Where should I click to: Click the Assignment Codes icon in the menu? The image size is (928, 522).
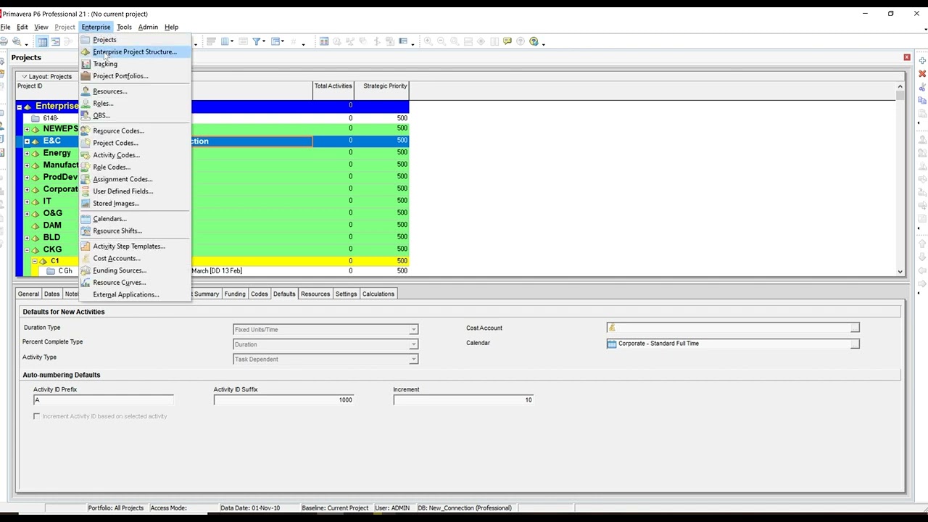coord(86,179)
